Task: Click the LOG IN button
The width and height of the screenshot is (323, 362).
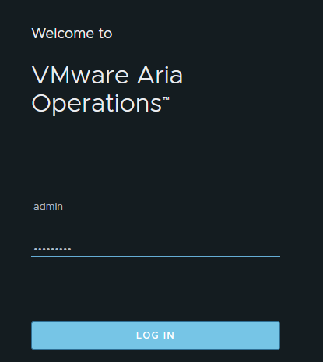Action: tap(156, 335)
